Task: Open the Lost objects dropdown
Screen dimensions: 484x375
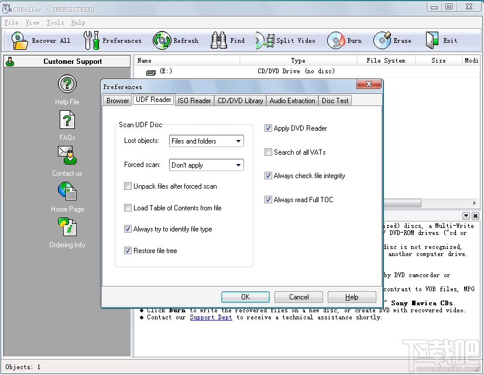Action: click(206, 141)
